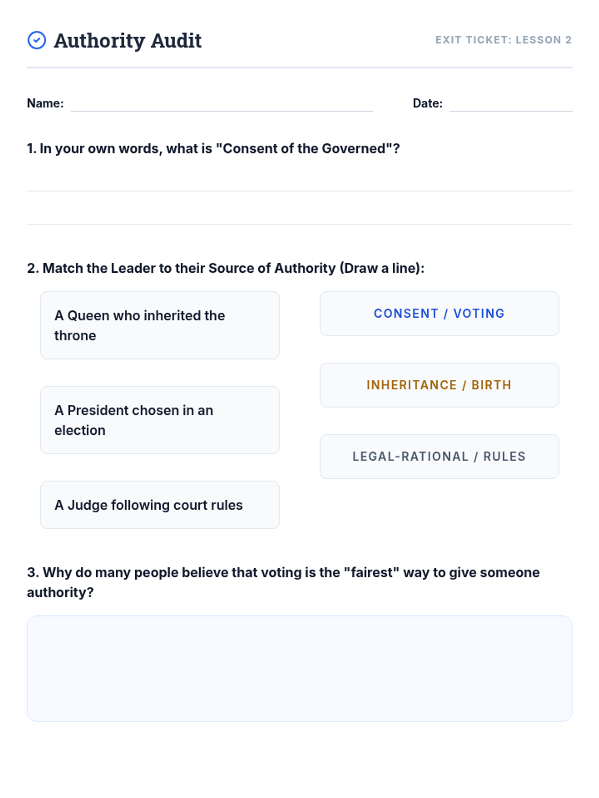599x798 pixels.
Task: Click the Date label
Action: (x=427, y=103)
